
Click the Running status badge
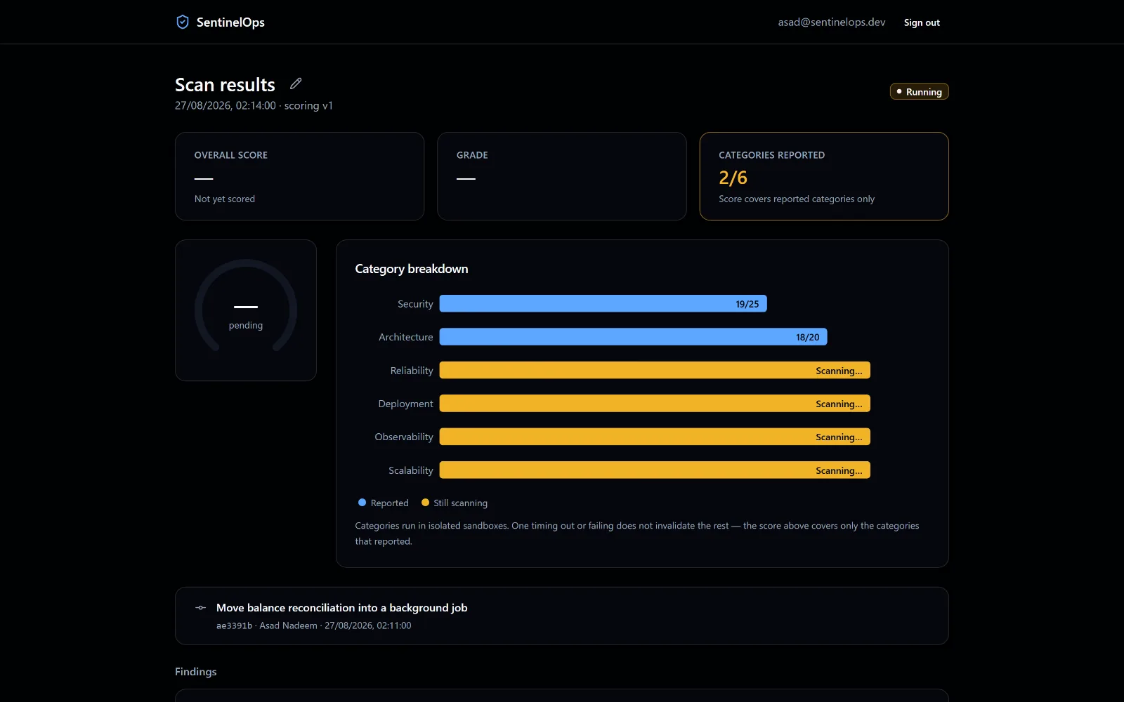point(919,92)
